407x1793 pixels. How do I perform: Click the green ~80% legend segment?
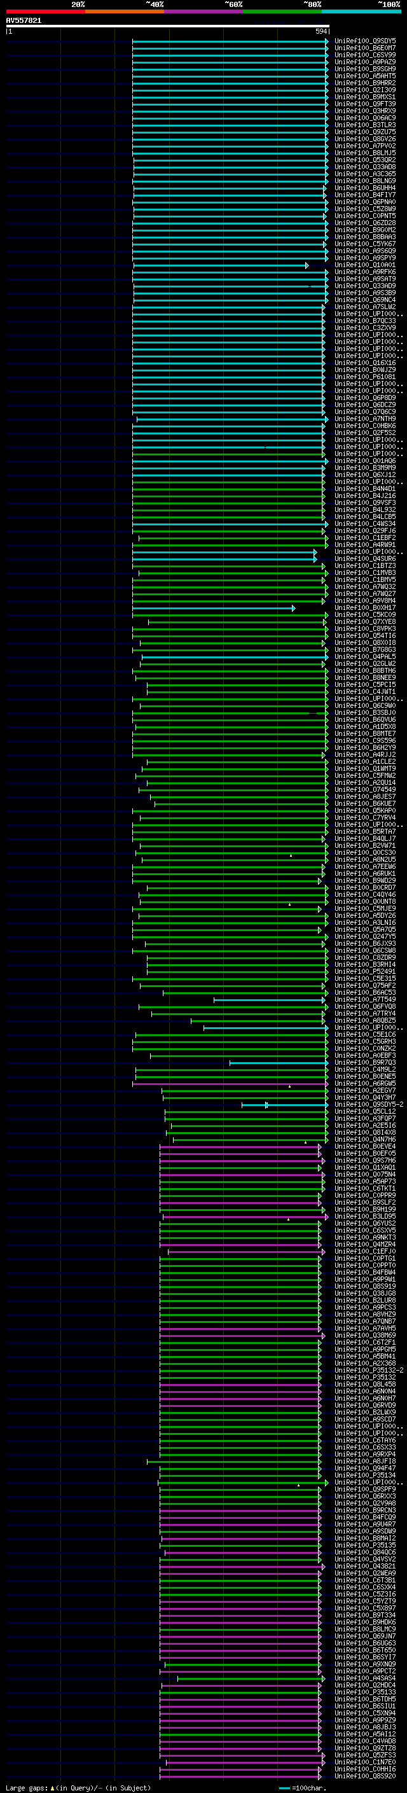[x=282, y=11]
